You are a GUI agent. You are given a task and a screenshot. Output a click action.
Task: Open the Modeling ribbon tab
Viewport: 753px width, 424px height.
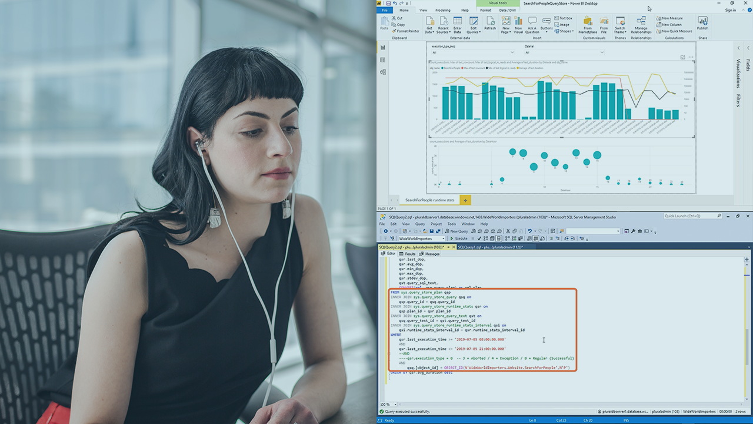[x=442, y=10]
